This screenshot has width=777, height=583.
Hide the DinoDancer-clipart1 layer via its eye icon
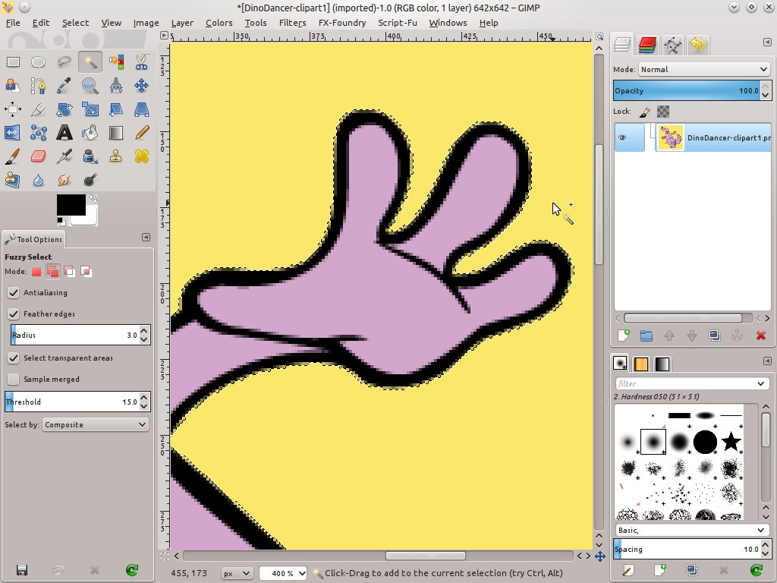pos(624,137)
